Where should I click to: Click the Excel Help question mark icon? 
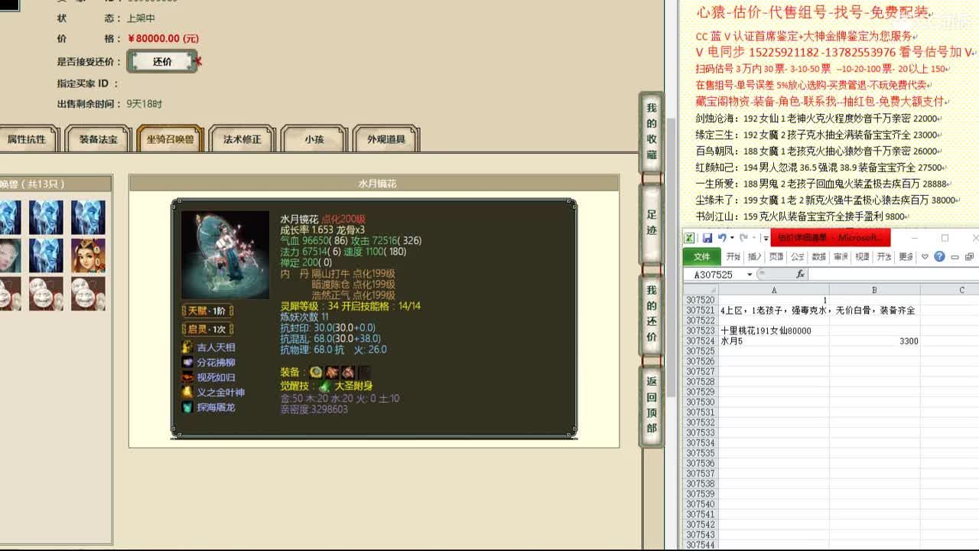point(940,256)
